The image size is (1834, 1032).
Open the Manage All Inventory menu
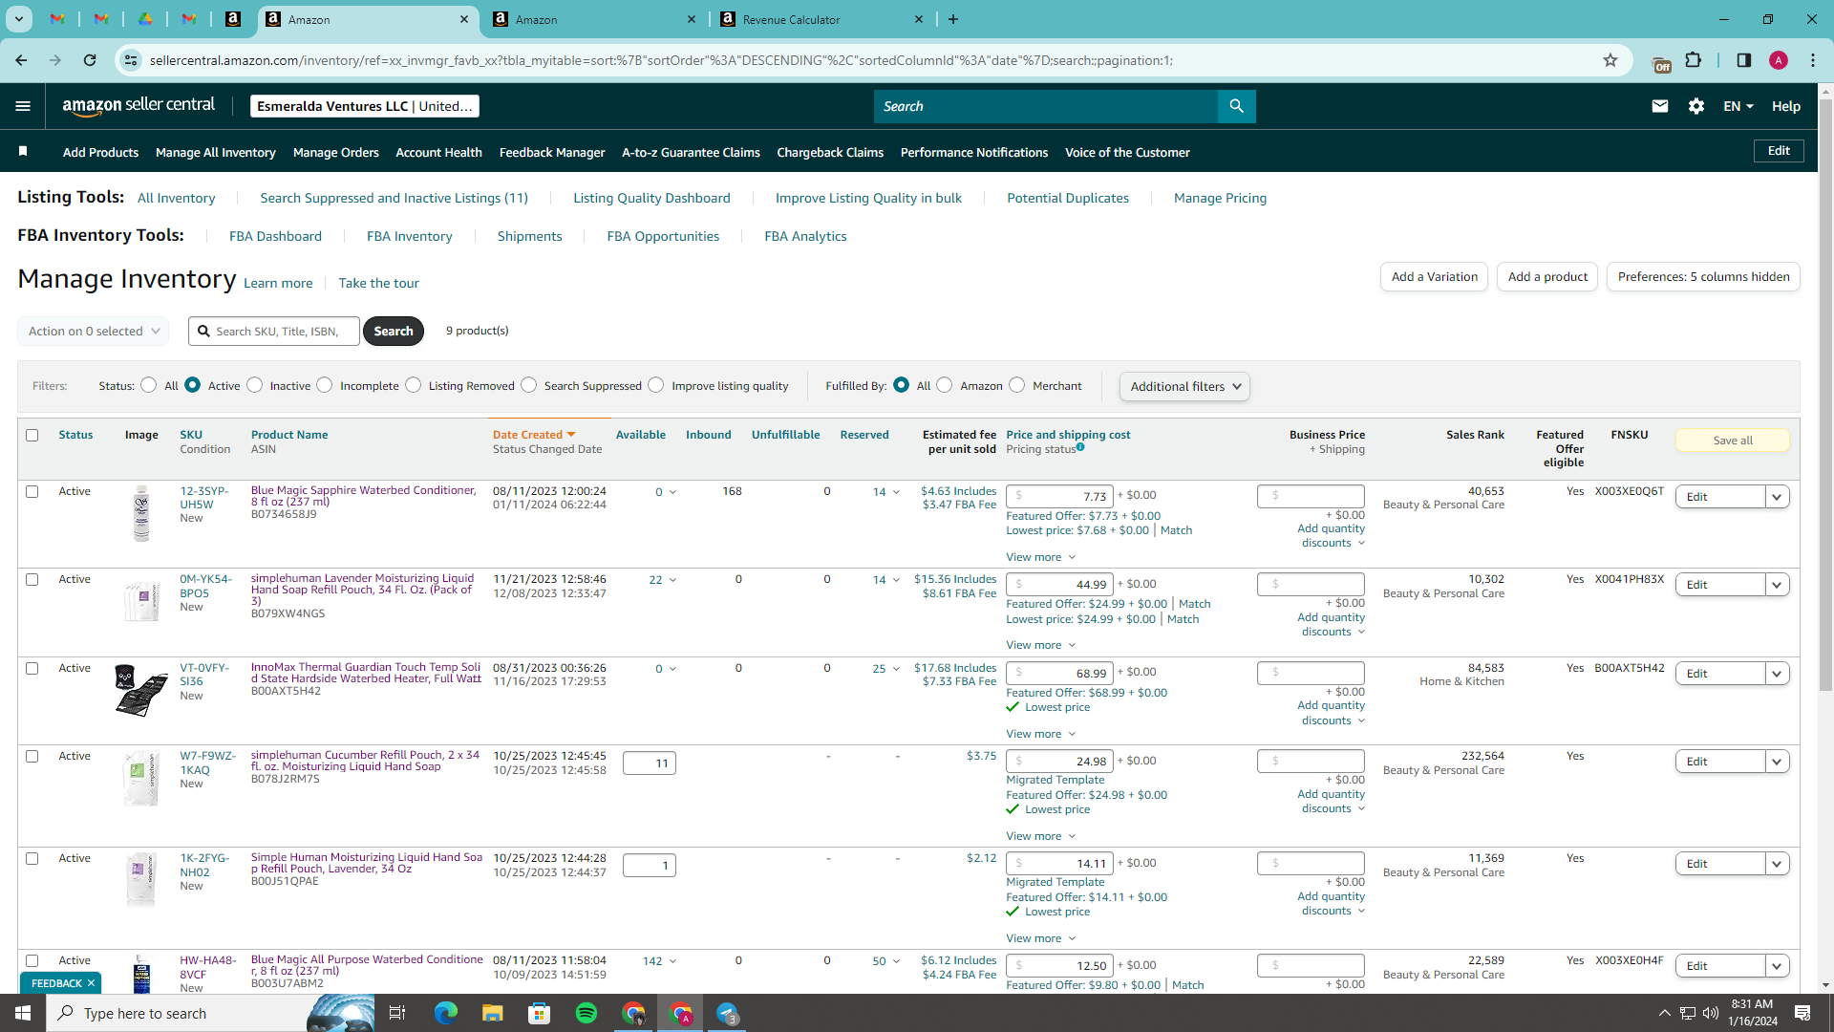pos(216,152)
